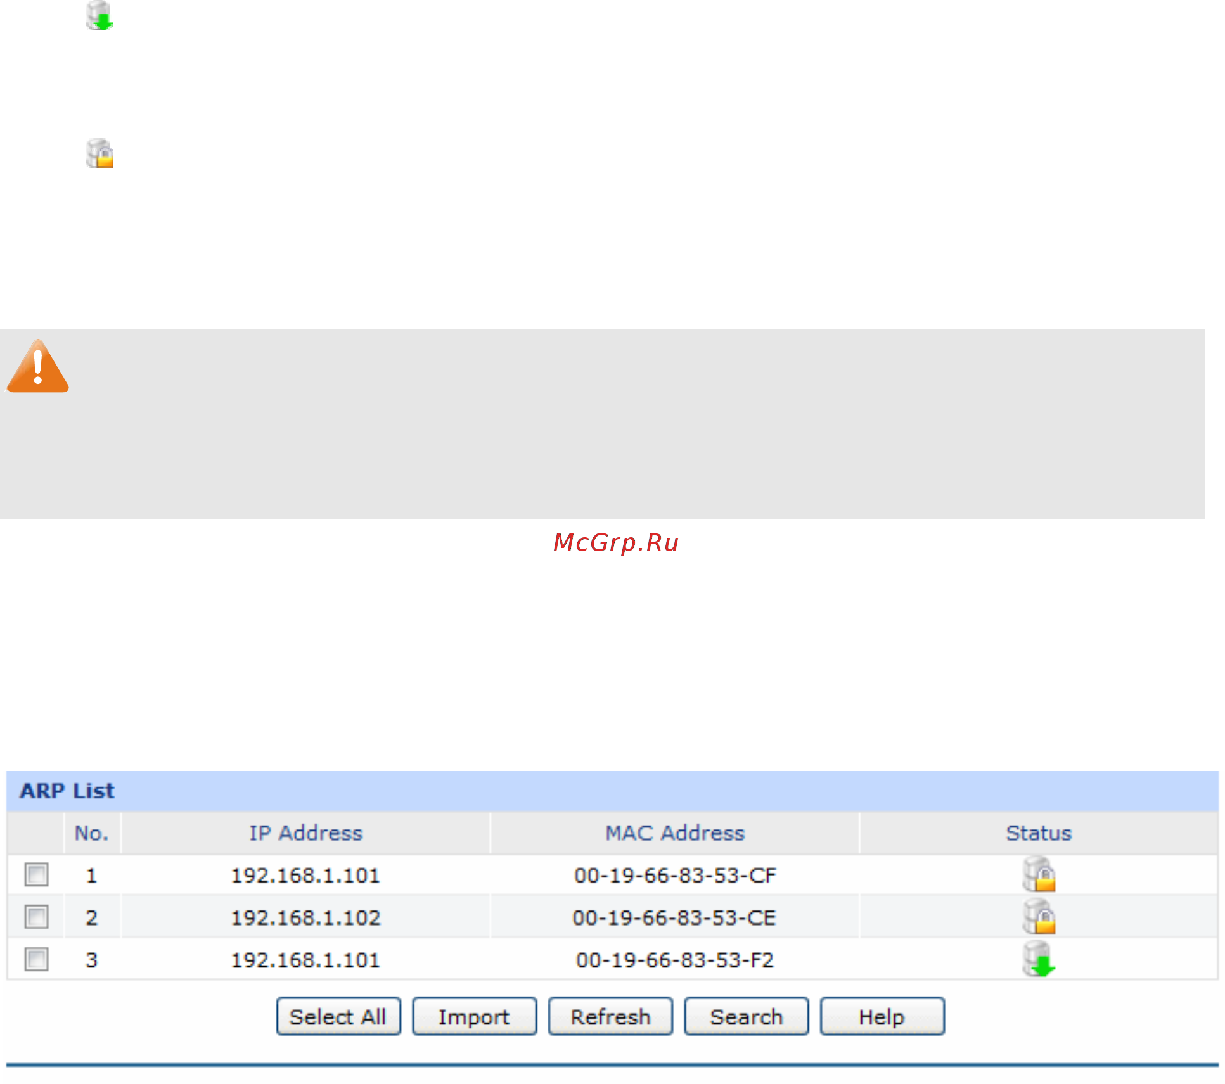This screenshot has height=1084, width=1225.
Task: Click the Status column header
Action: 1039,833
